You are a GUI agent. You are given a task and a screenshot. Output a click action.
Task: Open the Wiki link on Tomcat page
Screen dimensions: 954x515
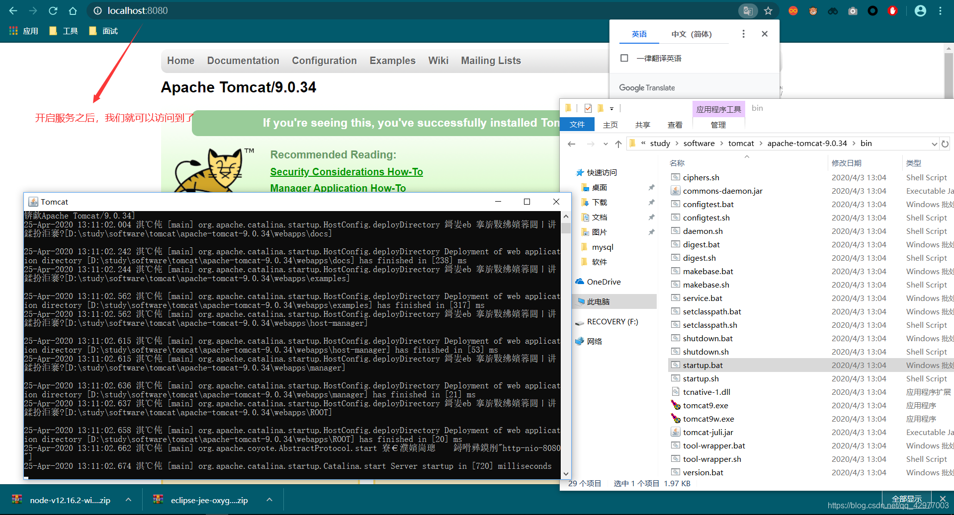438,61
